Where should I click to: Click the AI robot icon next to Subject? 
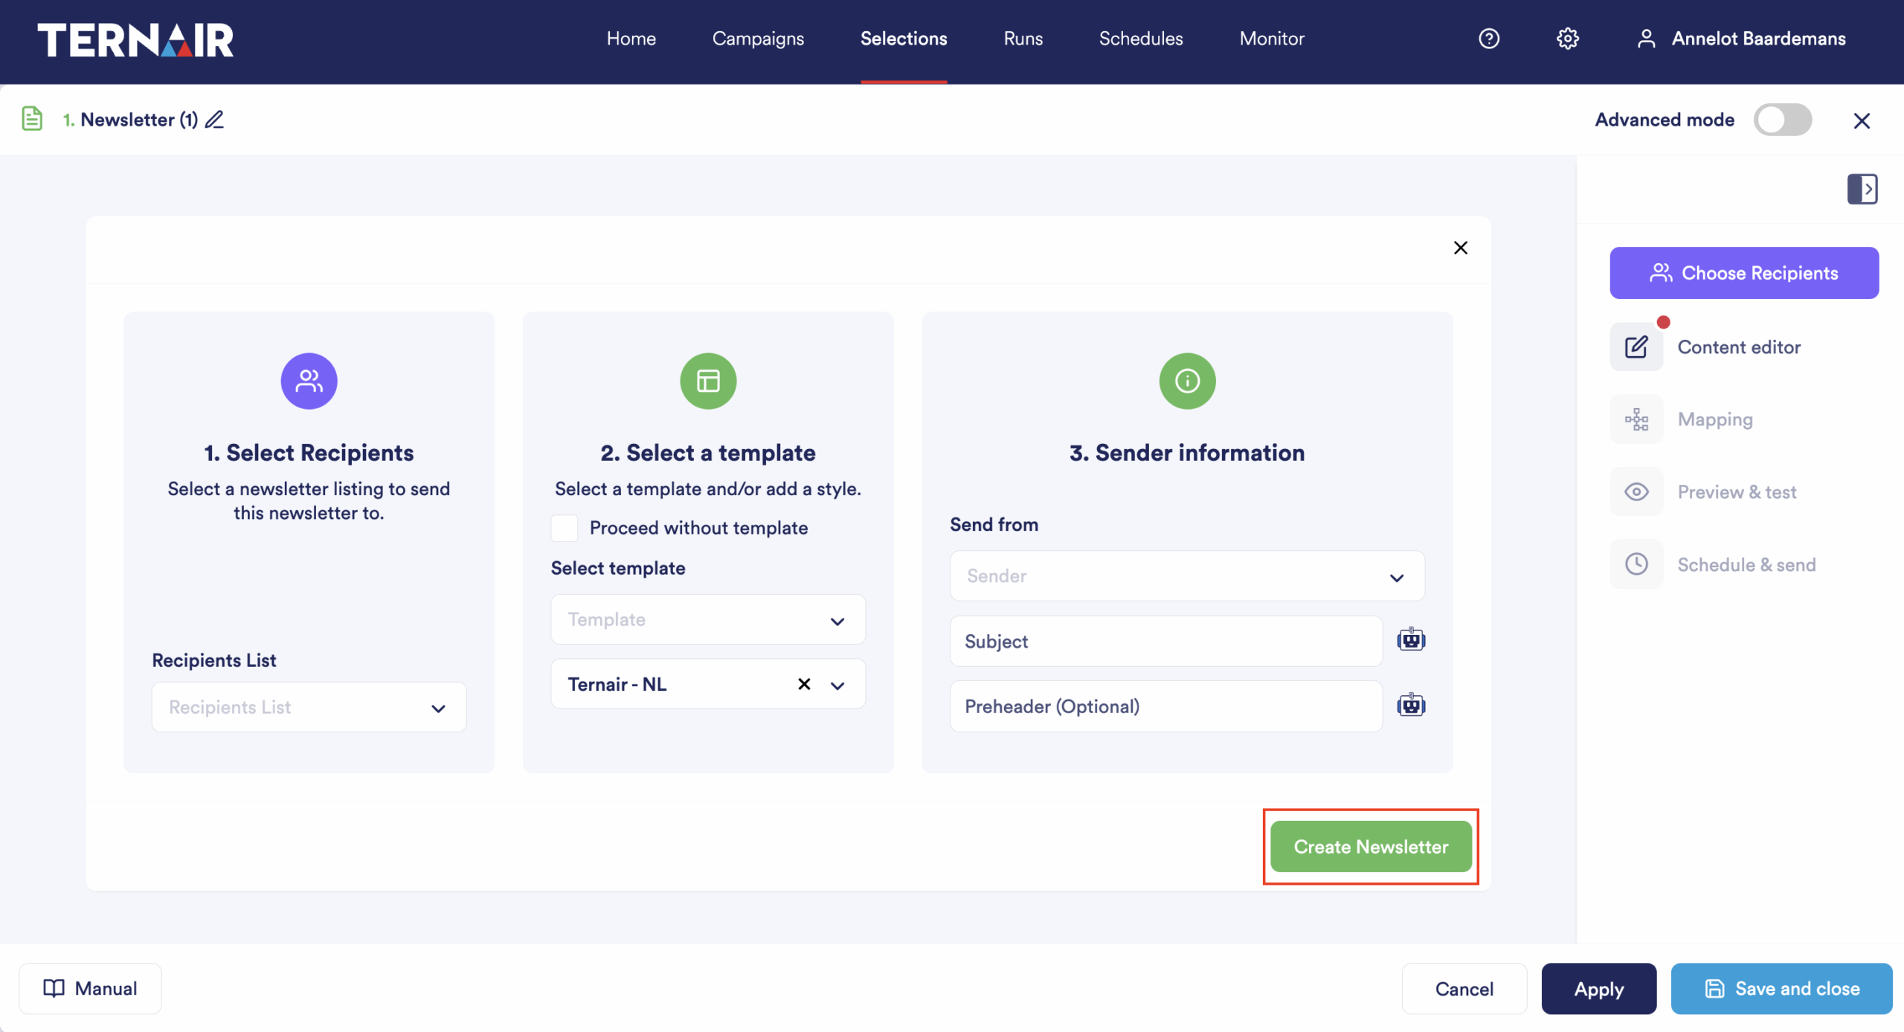click(x=1411, y=639)
